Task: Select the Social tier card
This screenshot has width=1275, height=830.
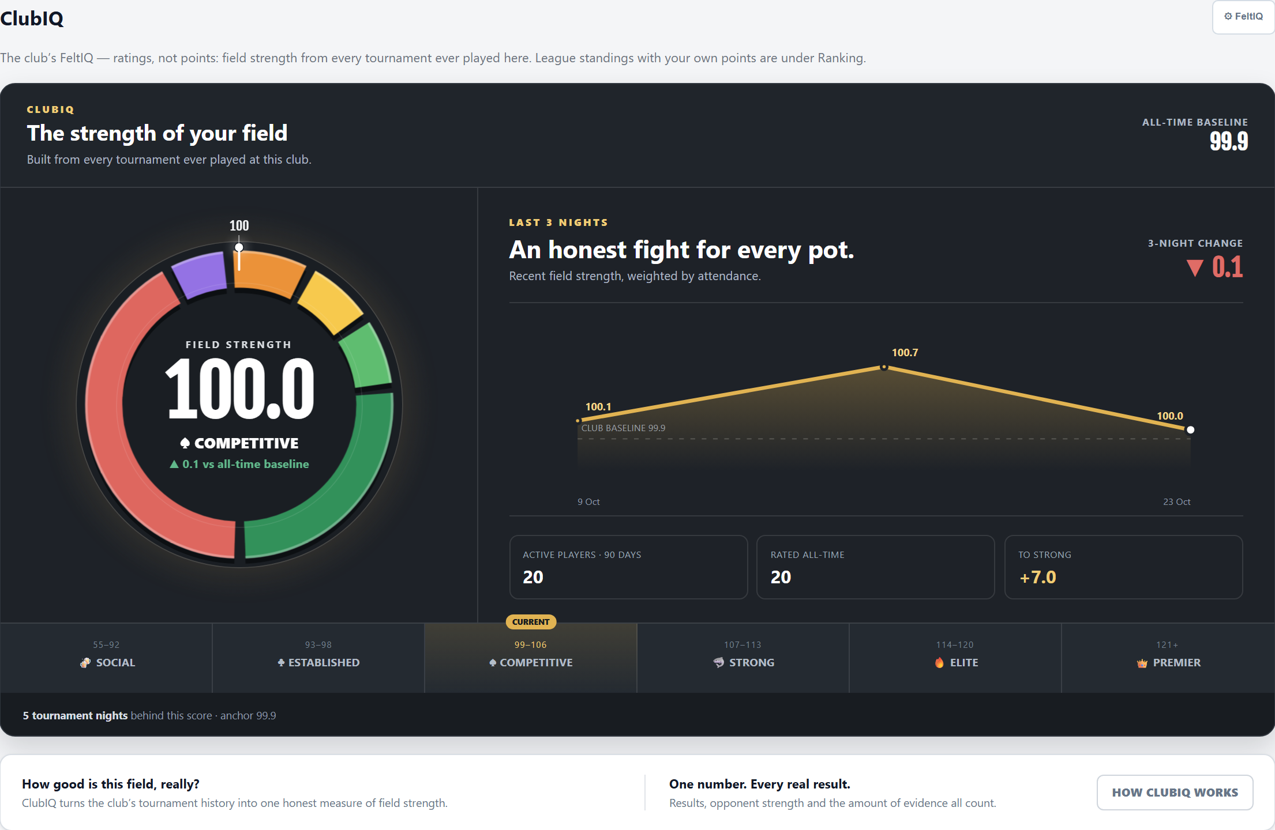Action: click(106, 658)
